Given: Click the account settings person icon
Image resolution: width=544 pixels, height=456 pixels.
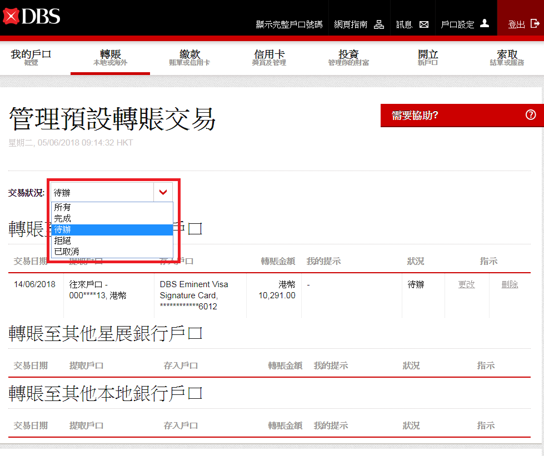Looking at the screenshot, I should tap(485, 24).
